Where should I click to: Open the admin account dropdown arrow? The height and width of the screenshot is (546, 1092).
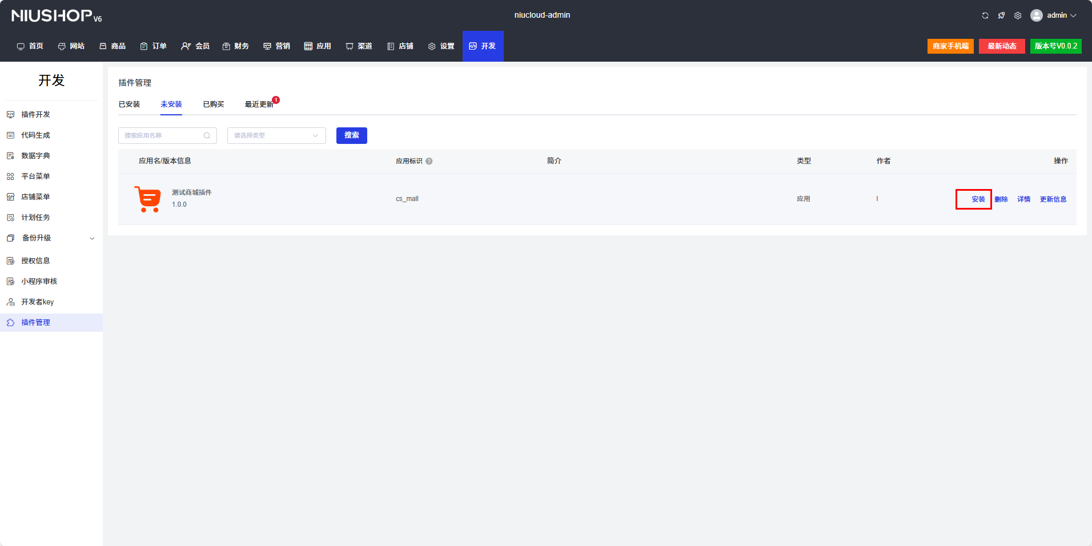pos(1073,15)
